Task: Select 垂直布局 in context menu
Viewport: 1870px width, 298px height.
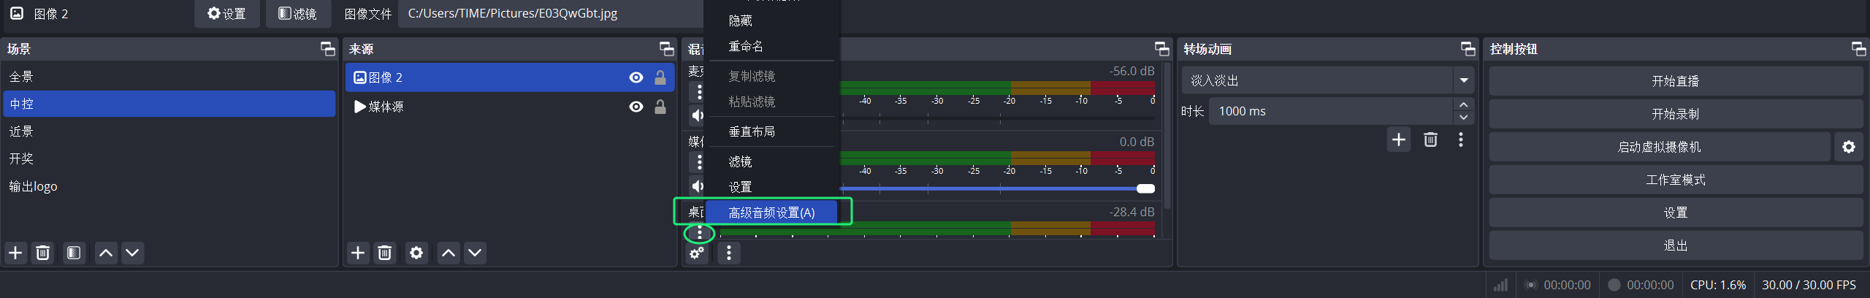Action: tap(752, 131)
